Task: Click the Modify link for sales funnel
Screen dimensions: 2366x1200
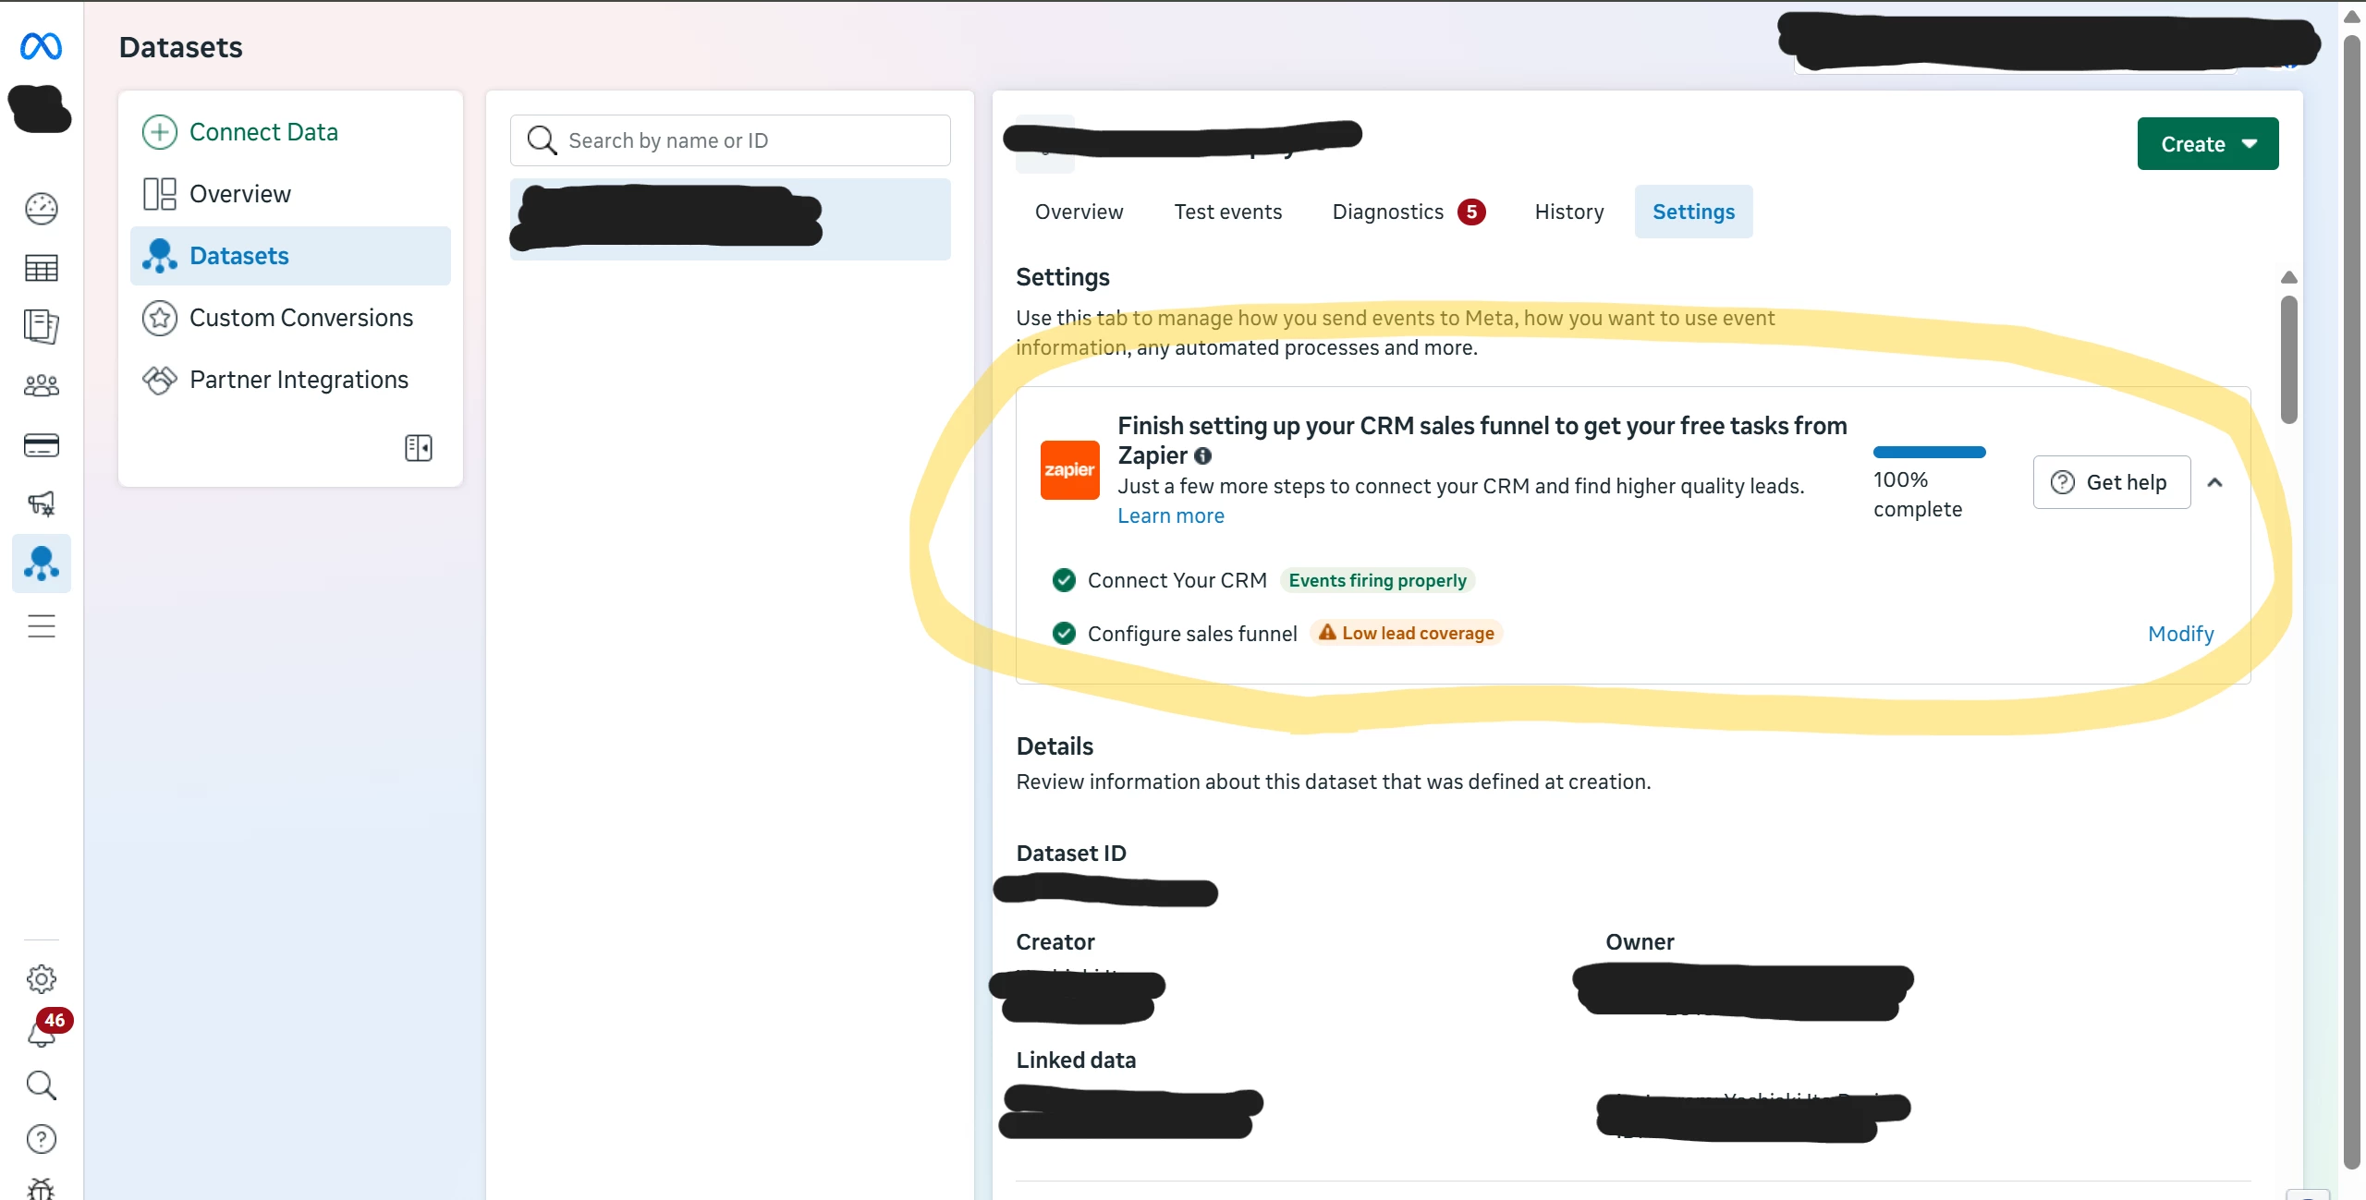Action: click(x=2180, y=634)
